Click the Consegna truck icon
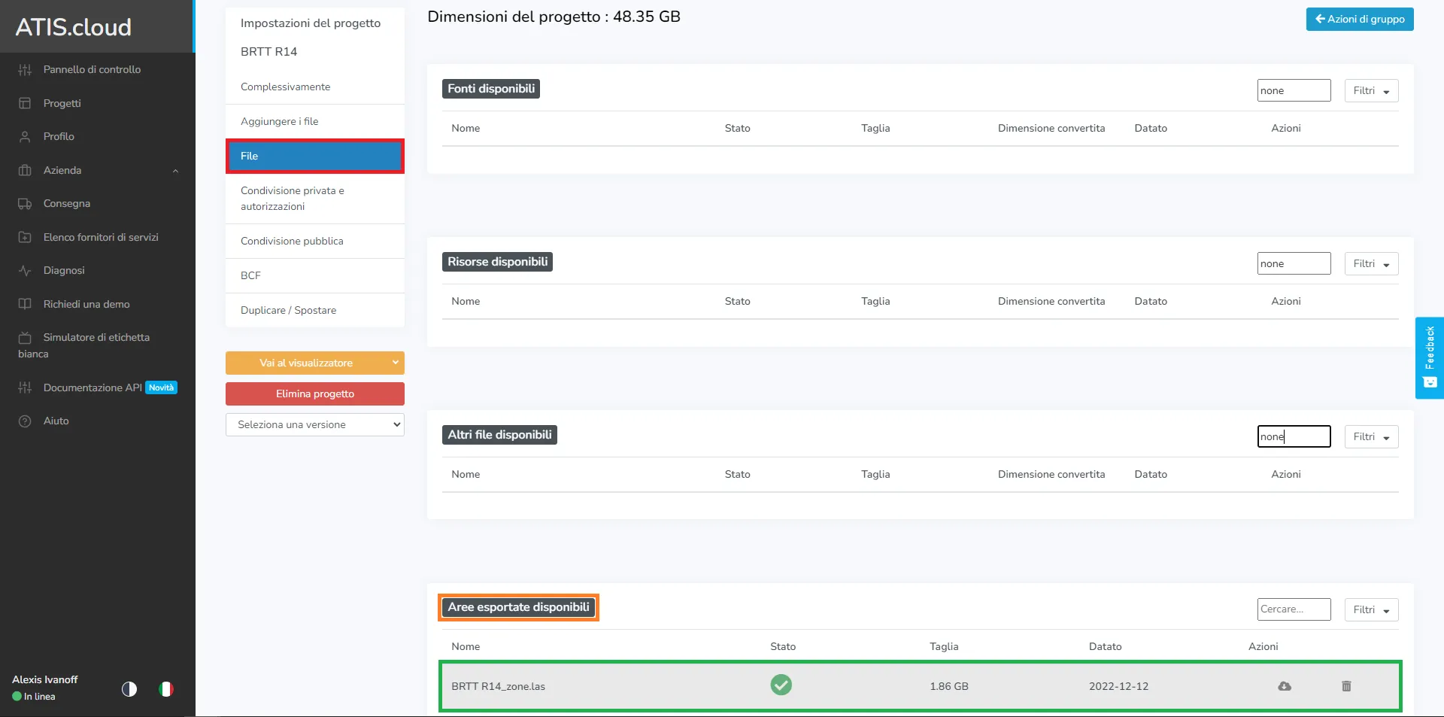Screen dimensions: 1444x717 pos(25,204)
